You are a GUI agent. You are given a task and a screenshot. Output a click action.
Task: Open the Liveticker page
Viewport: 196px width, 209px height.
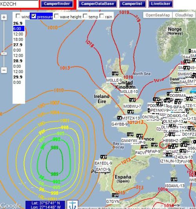[x=161, y=4]
